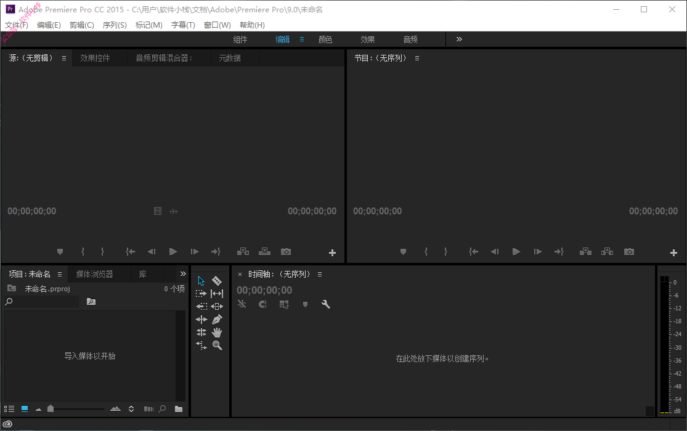Select the Hand tool
Viewport: 687px width, 431px height.
click(x=217, y=332)
